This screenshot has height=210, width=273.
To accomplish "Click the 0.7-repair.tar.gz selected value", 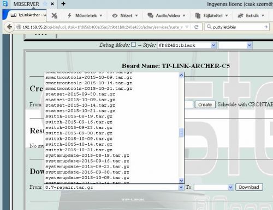I will click(x=69, y=188).
